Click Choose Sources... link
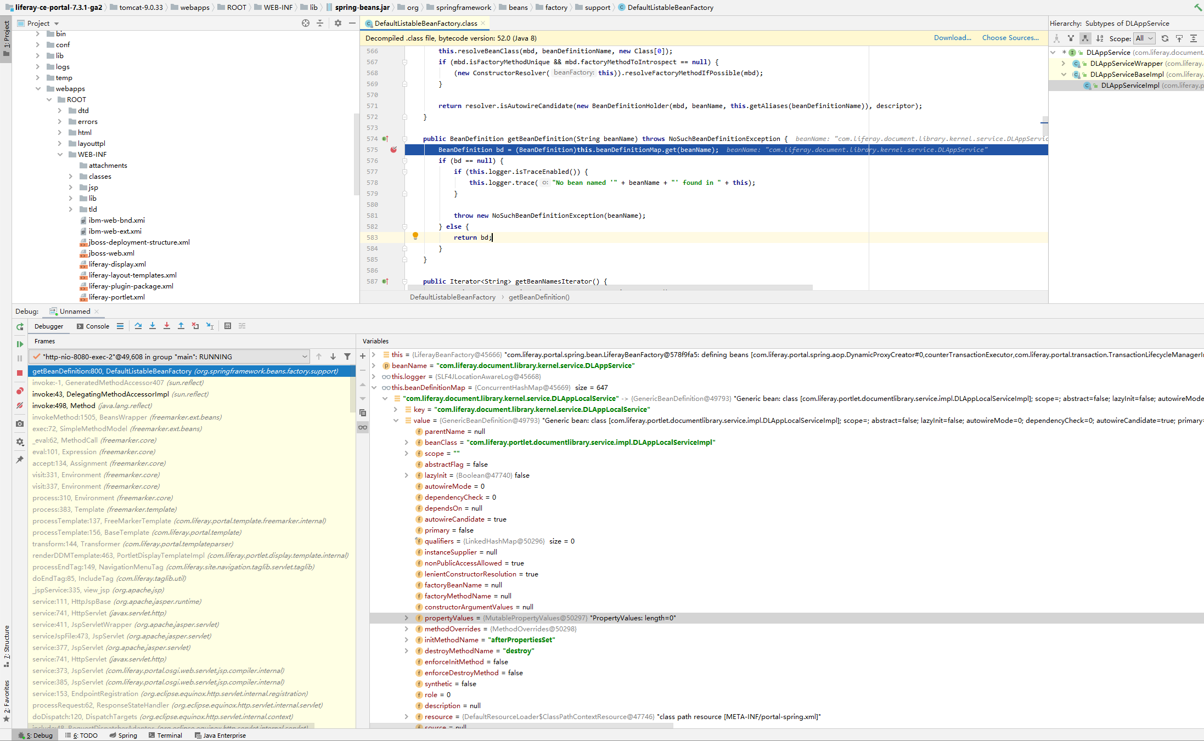This screenshot has width=1204, height=741. tap(1010, 38)
